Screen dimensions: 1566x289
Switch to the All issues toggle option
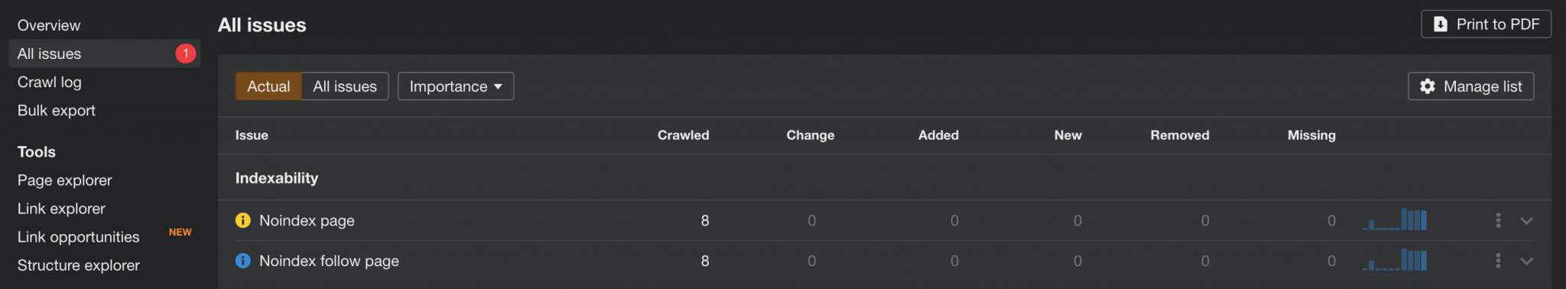click(345, 86)
